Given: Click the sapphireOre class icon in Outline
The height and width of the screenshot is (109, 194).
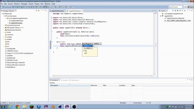Looking at the screenshot, I should (x=162, y=16).
